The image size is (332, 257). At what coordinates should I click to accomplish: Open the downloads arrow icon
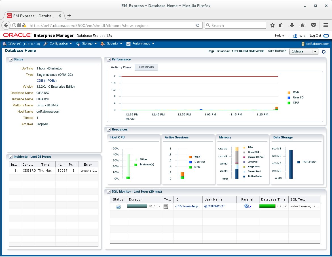pyautogui.click(x=292, y=26)
